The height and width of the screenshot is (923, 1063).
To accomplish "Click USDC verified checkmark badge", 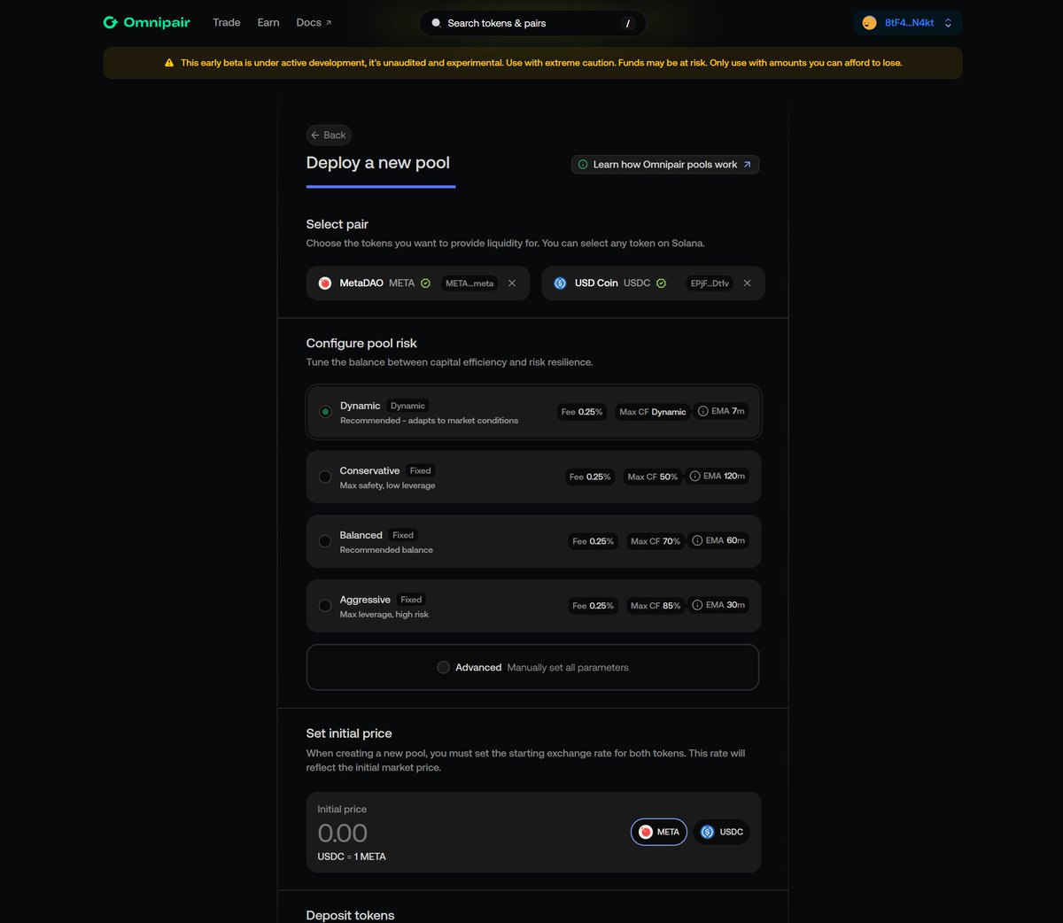I will (661, 283).
